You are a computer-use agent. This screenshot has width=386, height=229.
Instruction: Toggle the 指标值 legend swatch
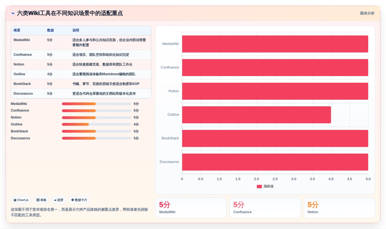tap(259, 187)
